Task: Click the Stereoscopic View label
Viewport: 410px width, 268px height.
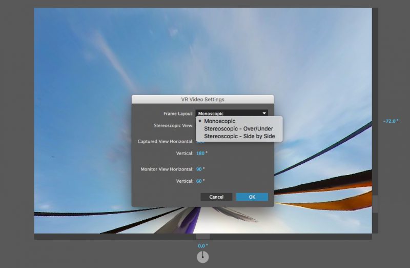Action: point(173,125)
